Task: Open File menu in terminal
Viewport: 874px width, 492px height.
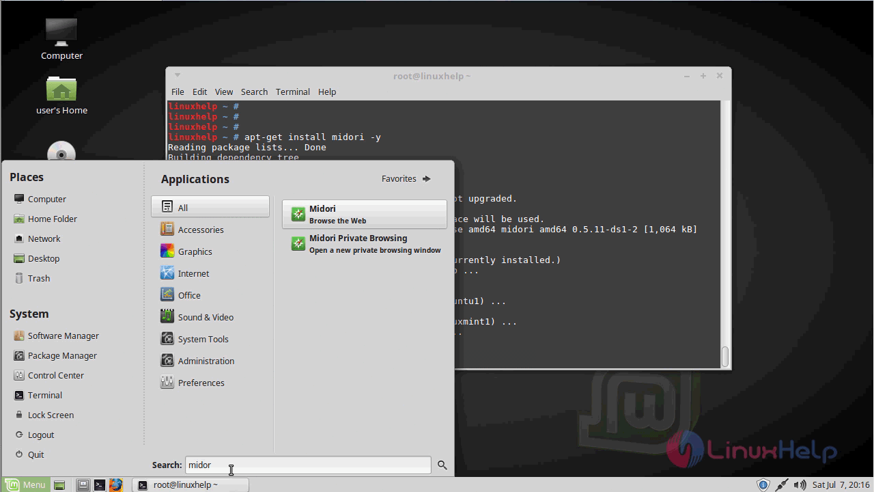Action: click(178, 92)
